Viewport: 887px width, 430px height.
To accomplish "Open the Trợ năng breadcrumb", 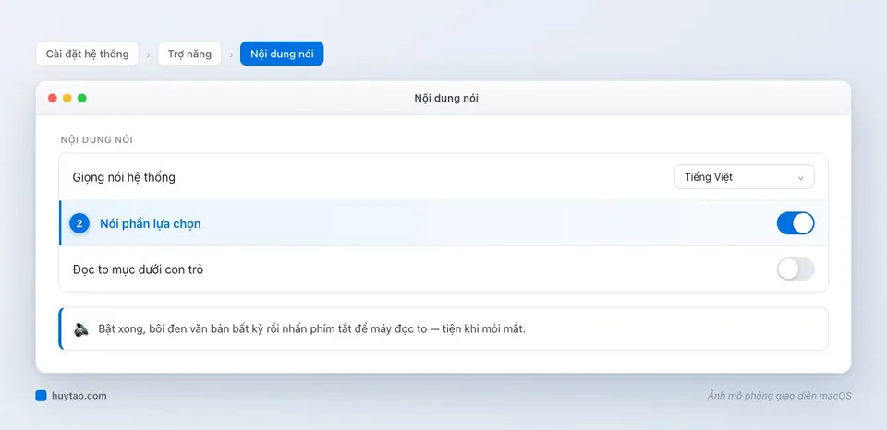I will [x=189, y=54].
